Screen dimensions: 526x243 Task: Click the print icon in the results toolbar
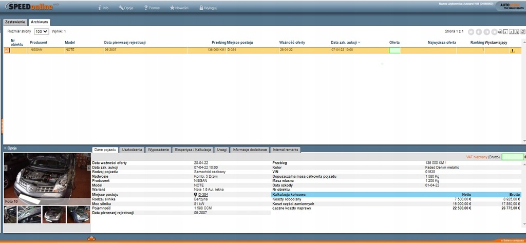(x=501, y=32)
